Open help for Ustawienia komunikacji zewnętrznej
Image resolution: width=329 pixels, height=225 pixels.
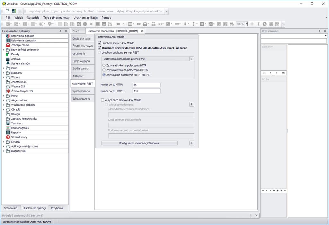[191, 59]
